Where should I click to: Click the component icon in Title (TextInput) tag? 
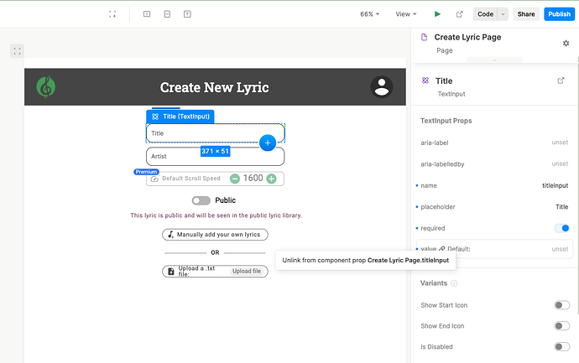(155, 117)
